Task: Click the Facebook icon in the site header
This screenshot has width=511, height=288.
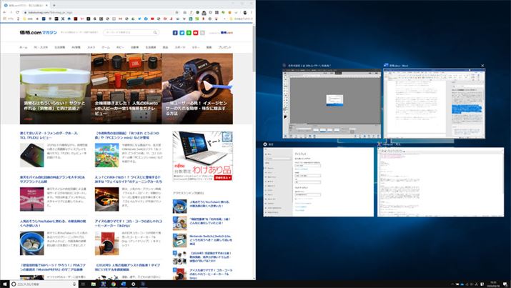Action: pyautogui.click(x=175, y=33)
